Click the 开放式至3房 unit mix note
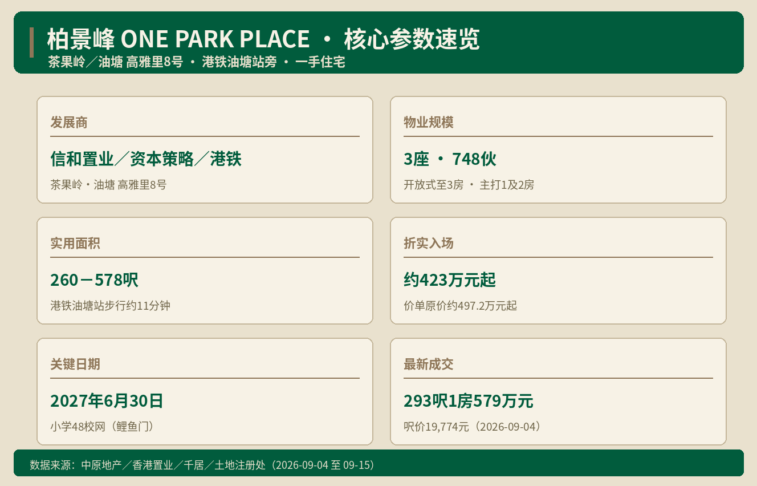The image size is (757, 486). click(x=433, y=185)
